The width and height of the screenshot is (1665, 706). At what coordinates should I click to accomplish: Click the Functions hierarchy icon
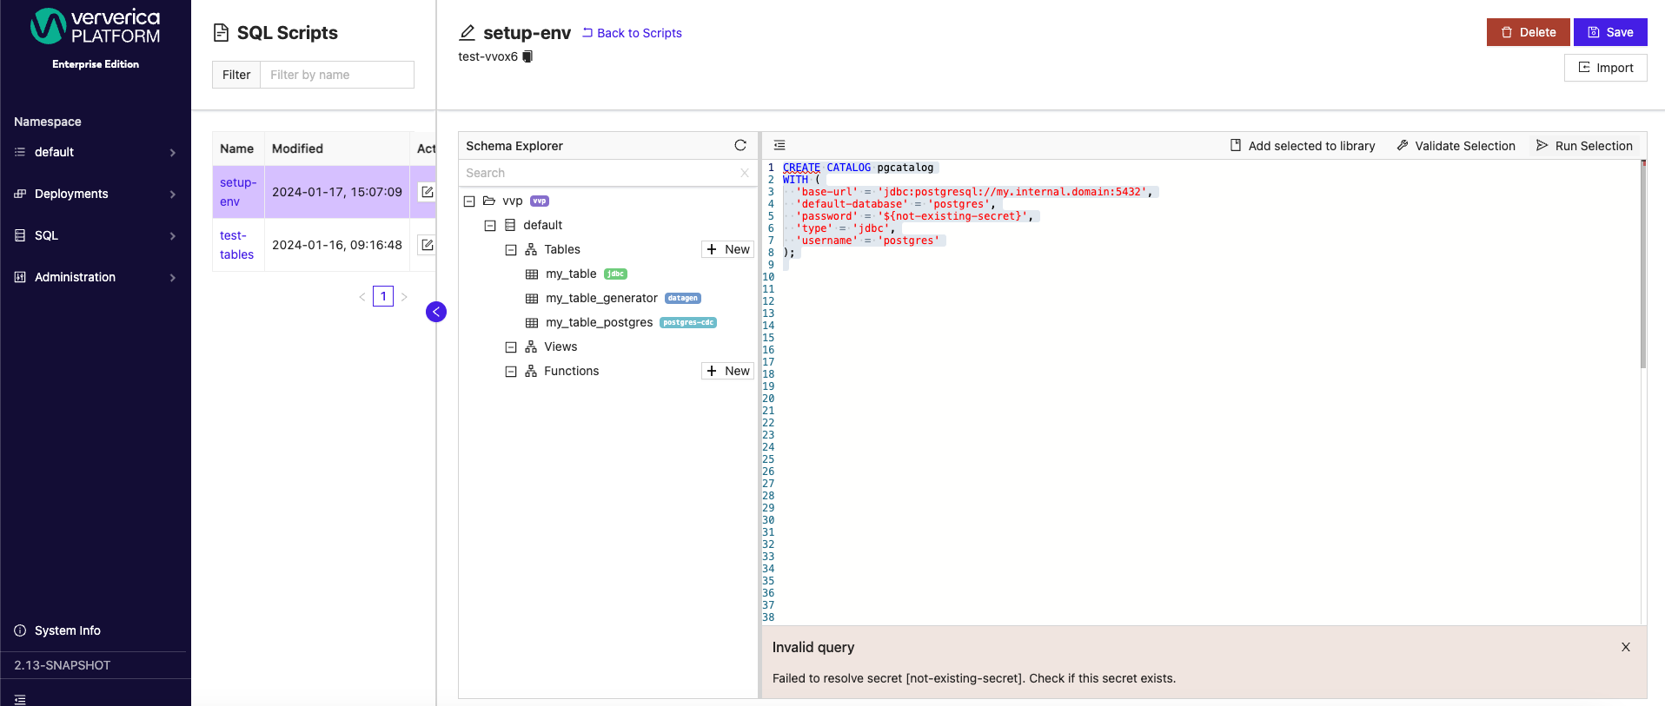coord(531,371)
